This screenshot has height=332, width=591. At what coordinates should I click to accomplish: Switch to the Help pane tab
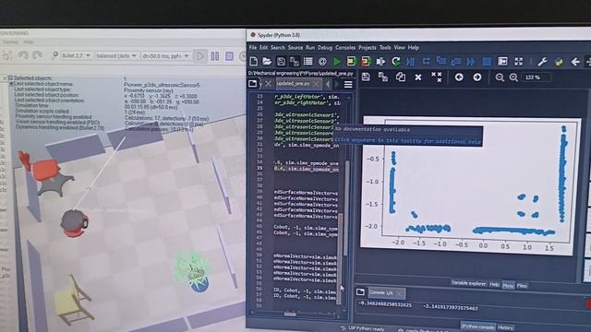point(494,285)
